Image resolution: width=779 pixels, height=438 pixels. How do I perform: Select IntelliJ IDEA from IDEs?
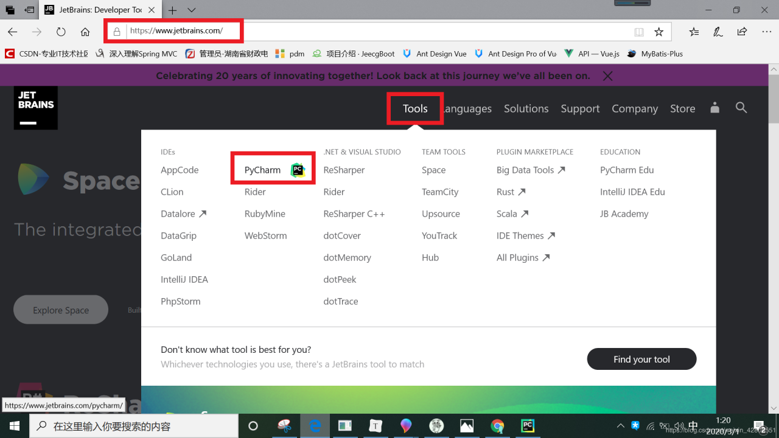pyautogui.click(x=184, y=279)
